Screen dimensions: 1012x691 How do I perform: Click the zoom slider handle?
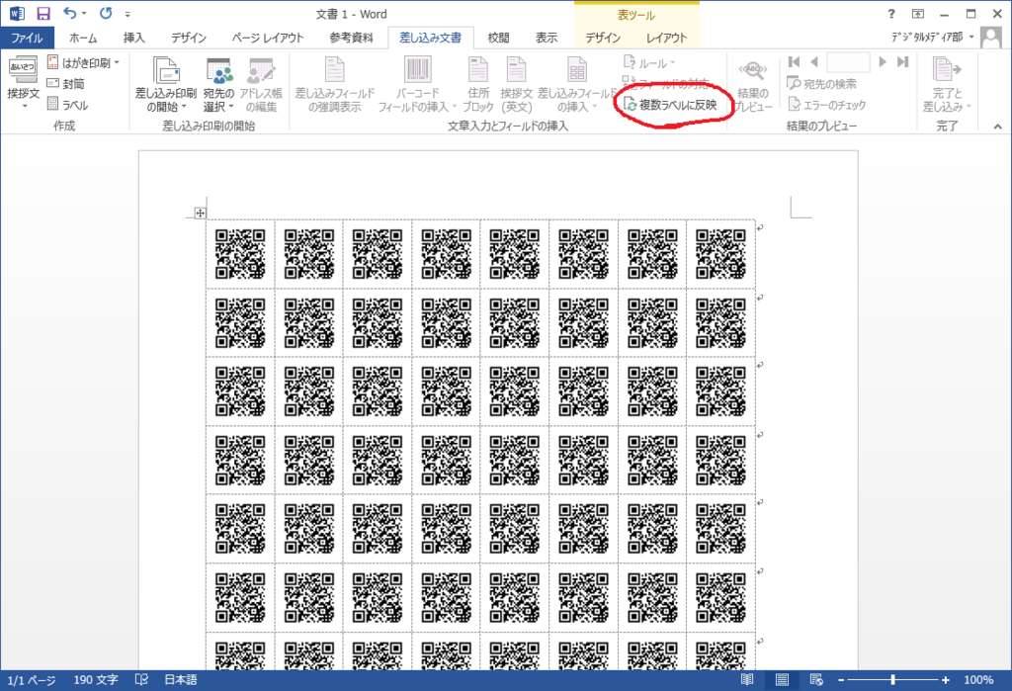[892, 680]
